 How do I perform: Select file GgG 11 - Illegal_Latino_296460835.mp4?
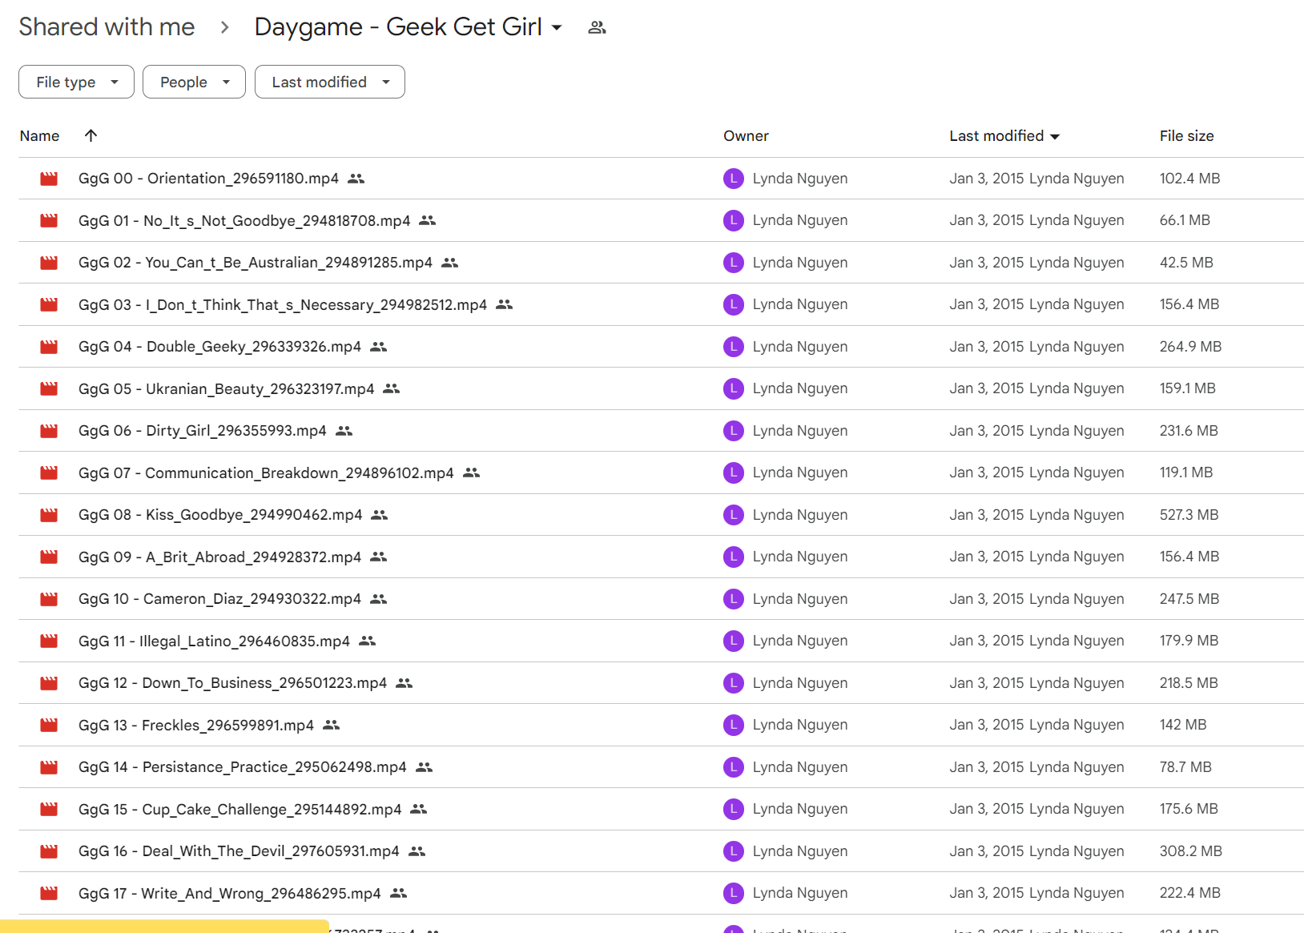[x=214, y=641]
